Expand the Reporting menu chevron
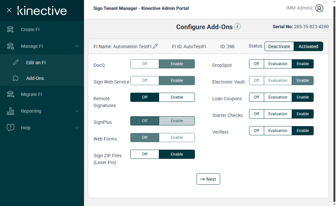This screenshot has width=336, height=206. (77, 111)
